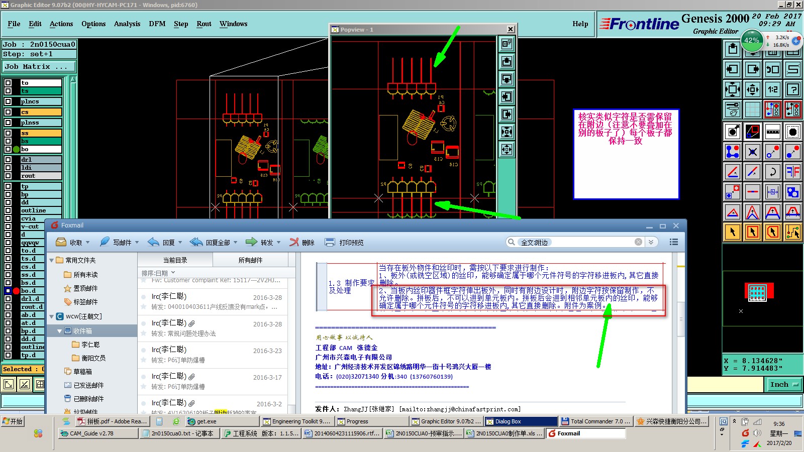
Task: Open the 已发送邮件 sent folder
Action: [x=83, y=385]
